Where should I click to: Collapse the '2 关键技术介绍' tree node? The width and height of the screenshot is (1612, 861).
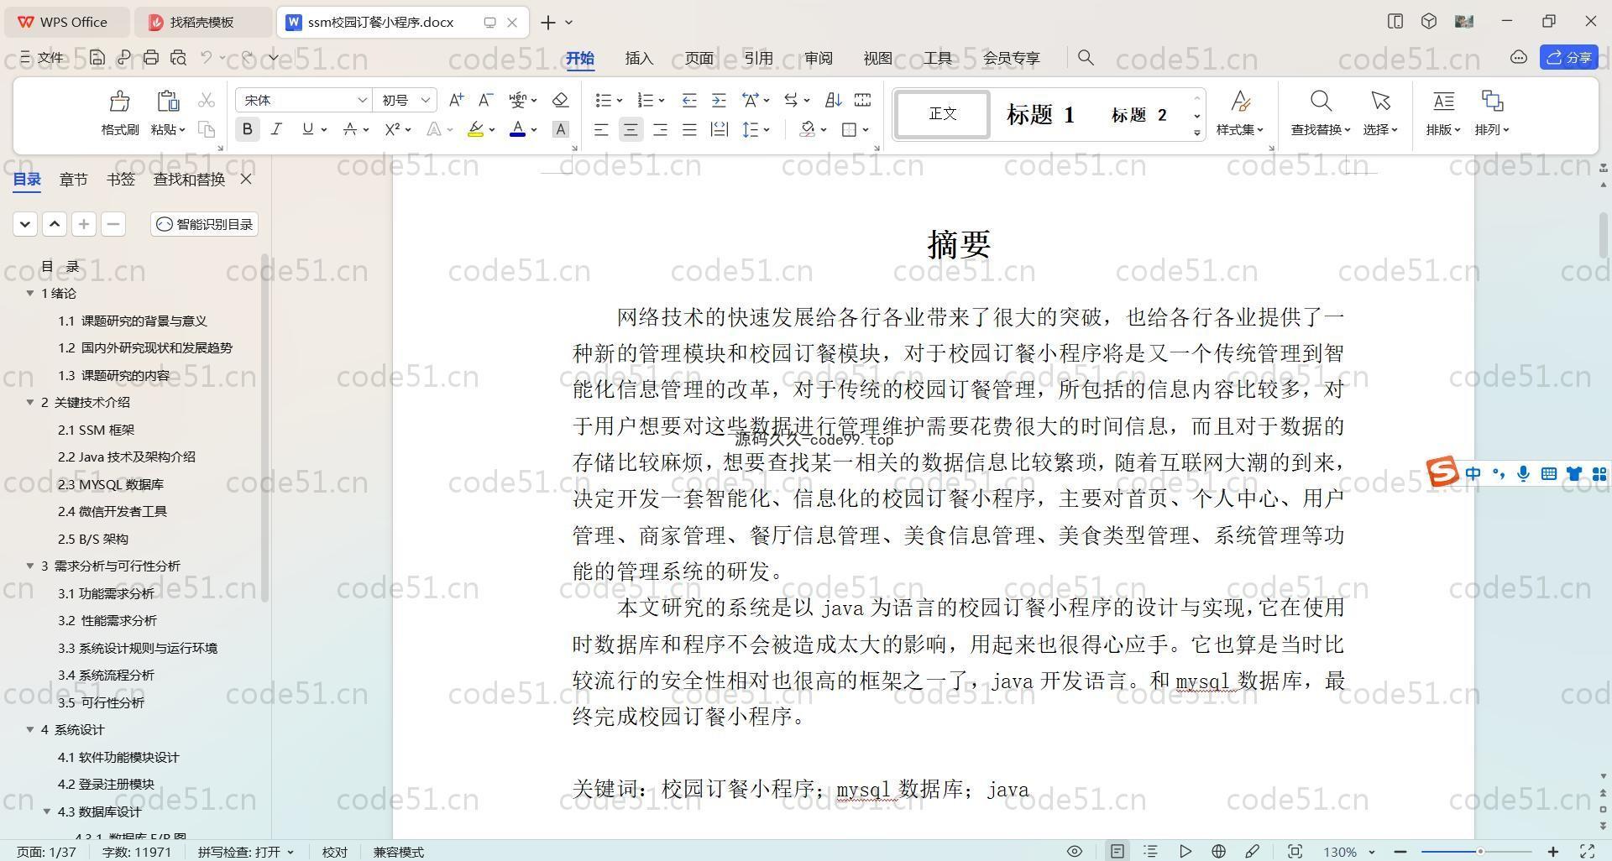(x=30, y=402)
